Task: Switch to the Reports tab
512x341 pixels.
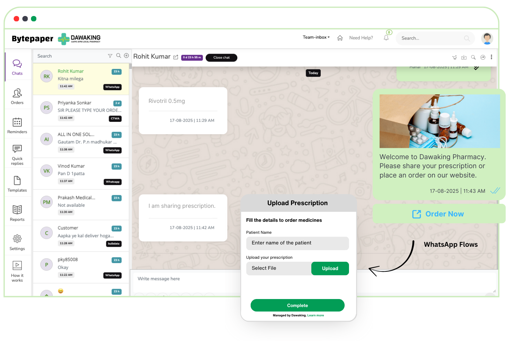Action: tap(17, 213)
